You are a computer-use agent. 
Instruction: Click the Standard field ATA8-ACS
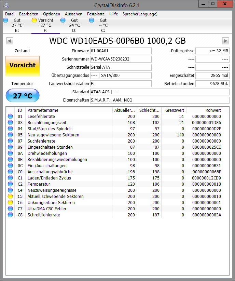coord(160,92)
